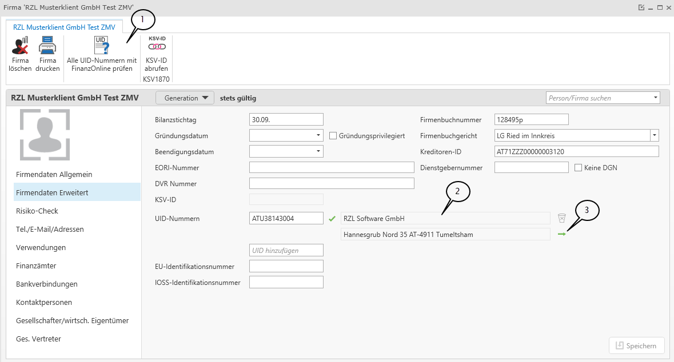This screenshot has width=674, height=362.
Task: Expand the Firmenbuchgericht dropdown
Action: (654, 136)
